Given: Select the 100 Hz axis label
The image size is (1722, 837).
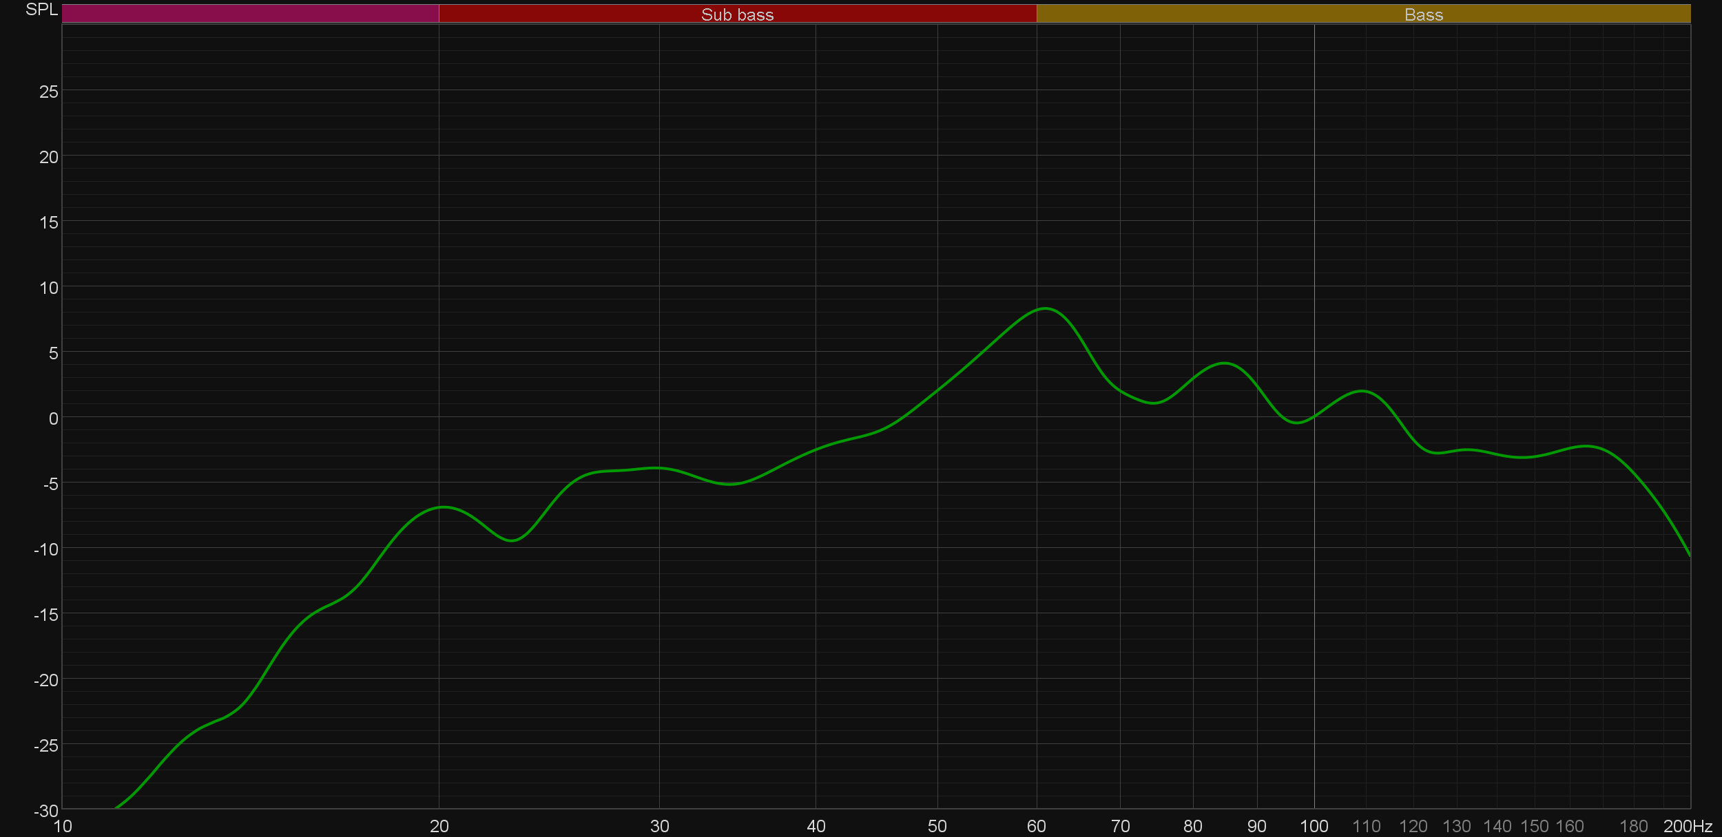Looking at the screenshot, I should point(1314,826).
